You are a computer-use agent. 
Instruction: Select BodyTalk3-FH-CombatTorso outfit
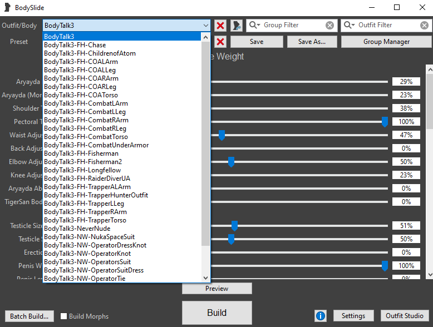(122, 137)
